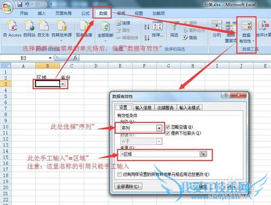Viewport: 271px width, 205px height.
Task: Click OK (确定) in dialog
Action: 203,187
